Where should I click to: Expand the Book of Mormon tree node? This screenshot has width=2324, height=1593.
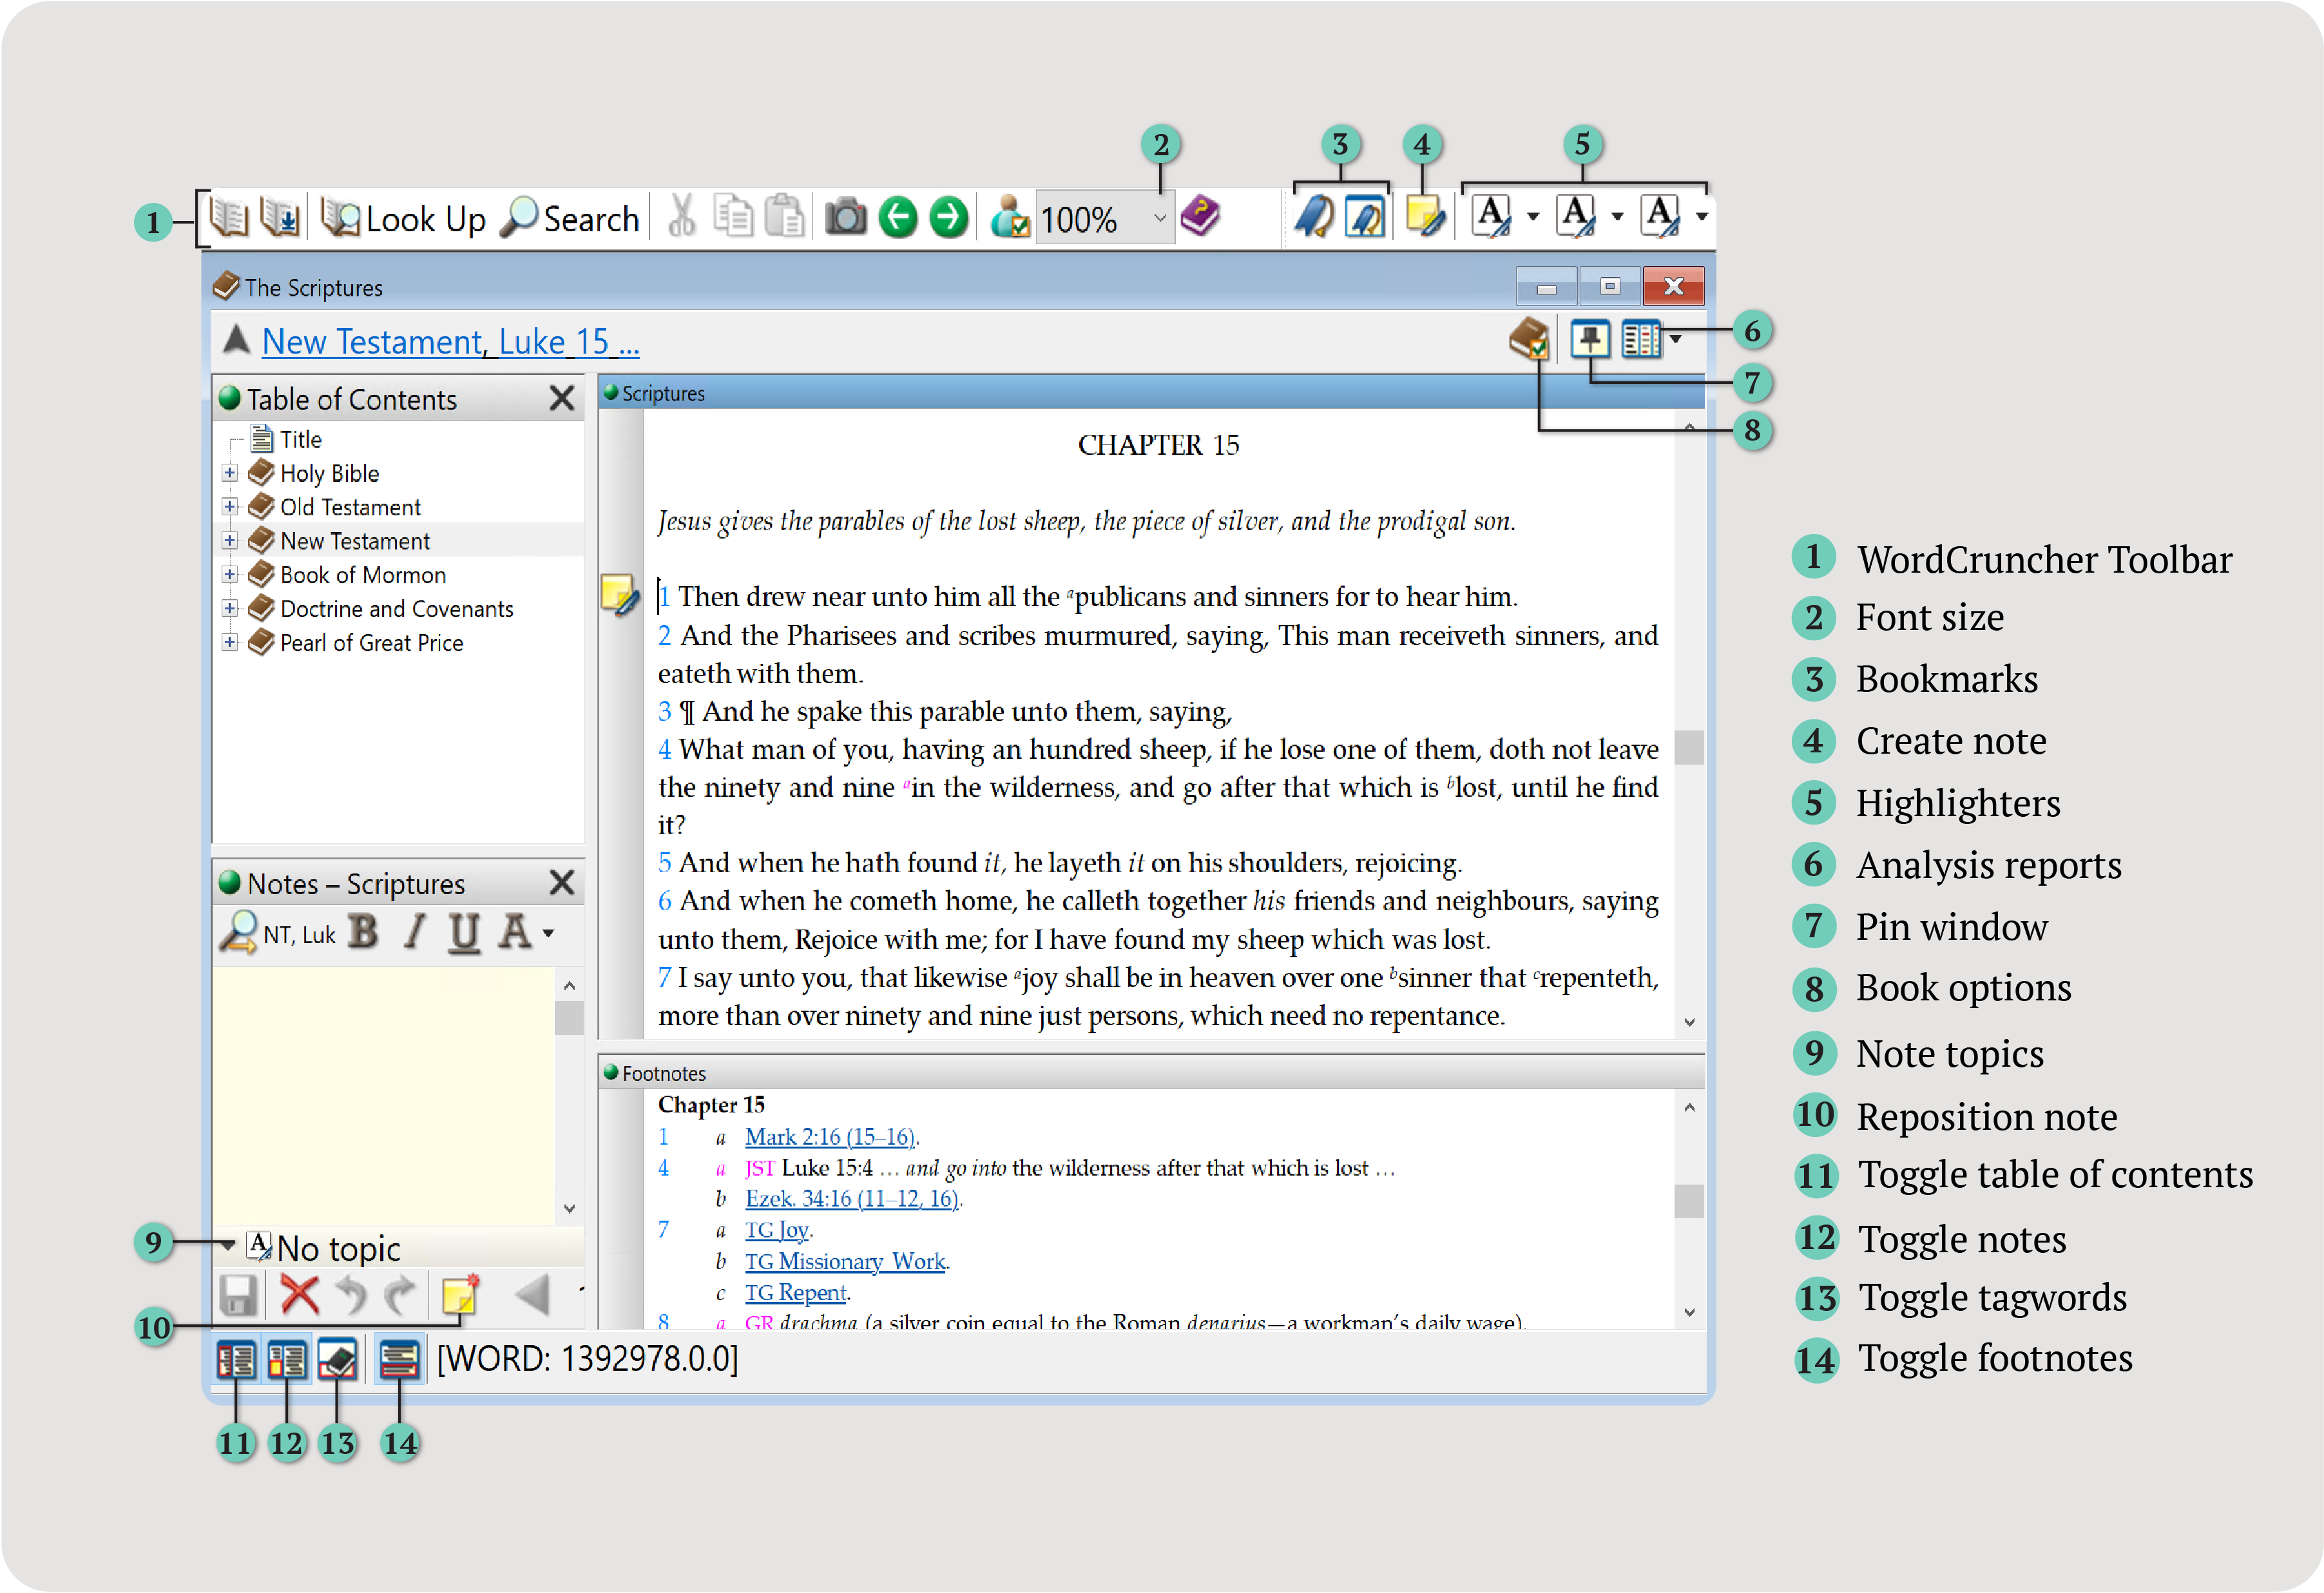(230, 575)
